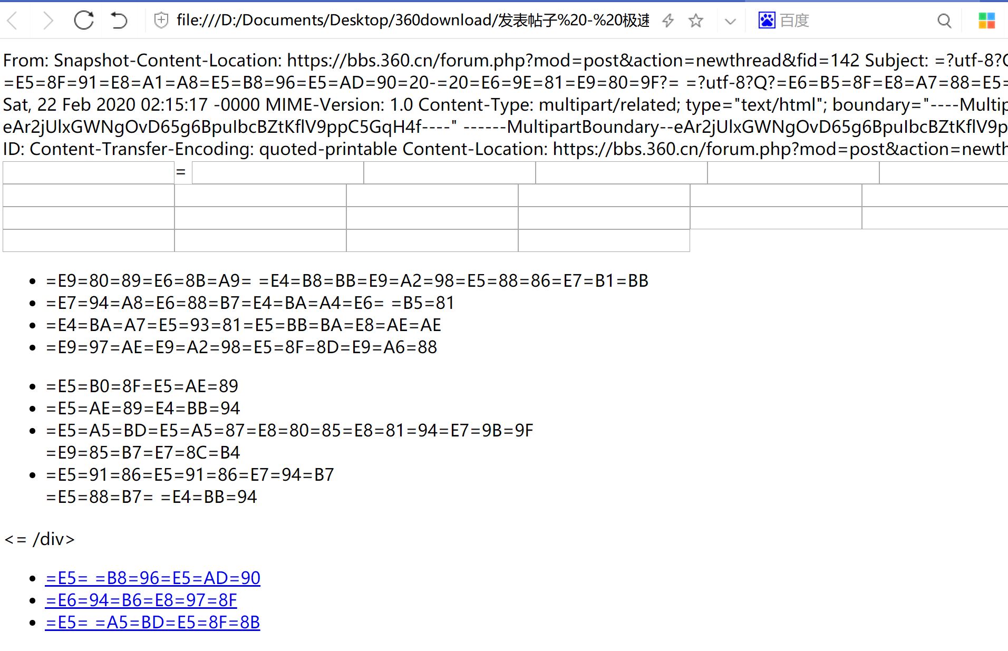The image size is (1008, 651).
Task: Expand the address bar dropdown chevron
Action: tap(730, 21)
